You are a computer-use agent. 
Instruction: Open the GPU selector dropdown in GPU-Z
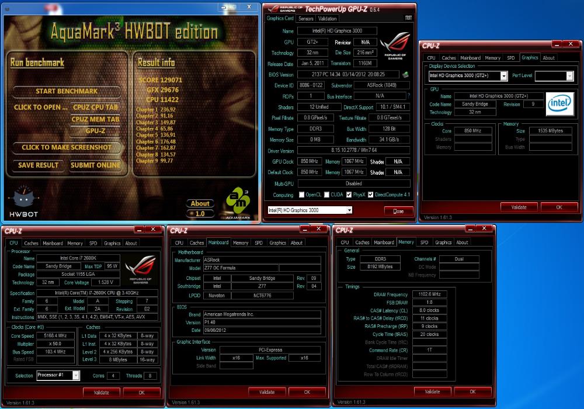tap(349, 210)
